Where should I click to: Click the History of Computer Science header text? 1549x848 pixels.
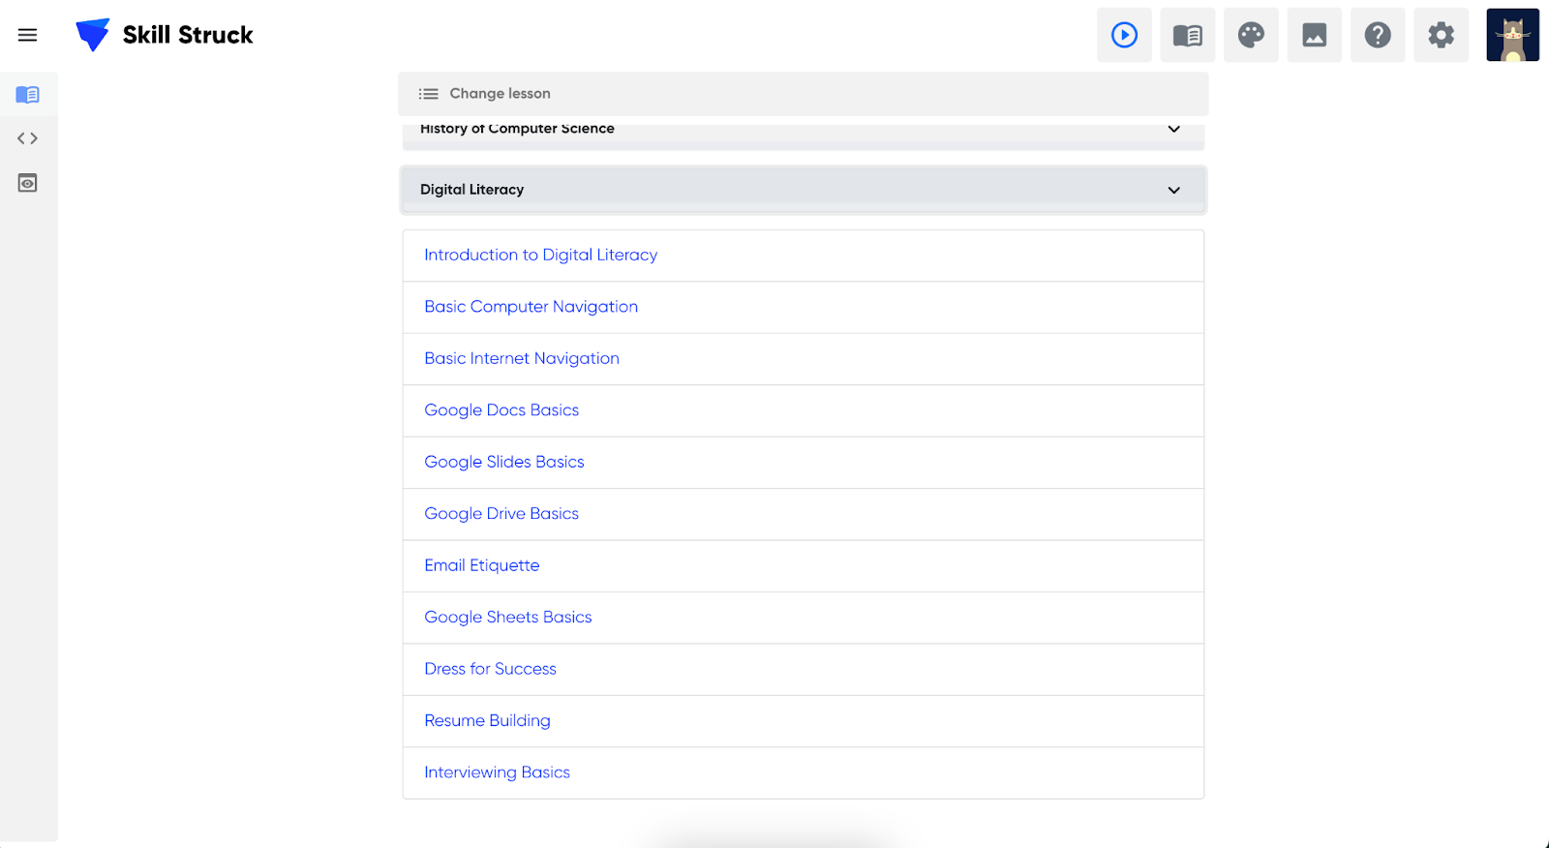(x=517, y=129)
